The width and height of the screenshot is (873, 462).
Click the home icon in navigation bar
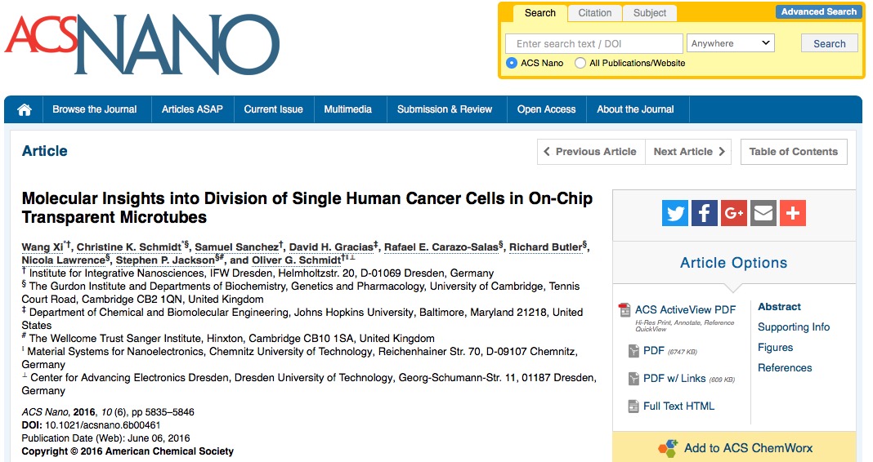click(x=25, y=109)
